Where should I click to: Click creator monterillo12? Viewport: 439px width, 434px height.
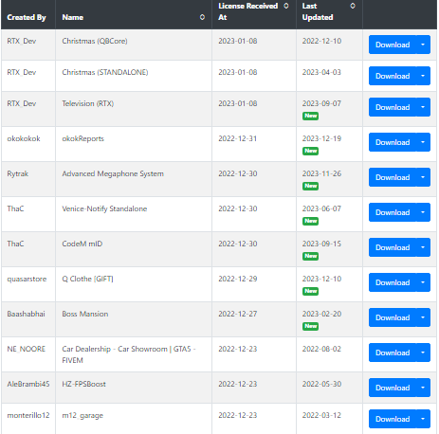[x=28, y=415]
